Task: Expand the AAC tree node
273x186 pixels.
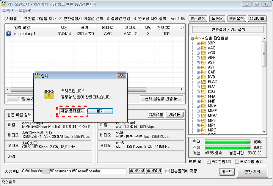Action: pyautogui.click(x=198, y=48)
